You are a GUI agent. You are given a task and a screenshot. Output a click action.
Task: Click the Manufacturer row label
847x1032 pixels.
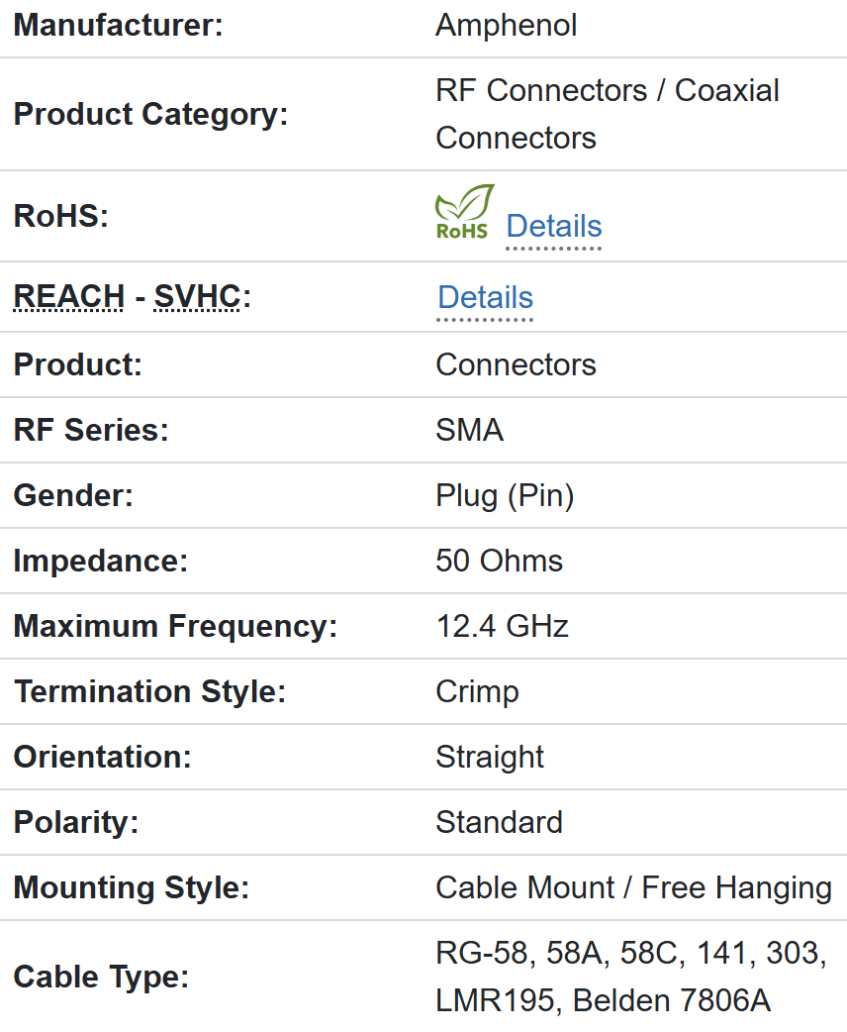pos(118,26)
